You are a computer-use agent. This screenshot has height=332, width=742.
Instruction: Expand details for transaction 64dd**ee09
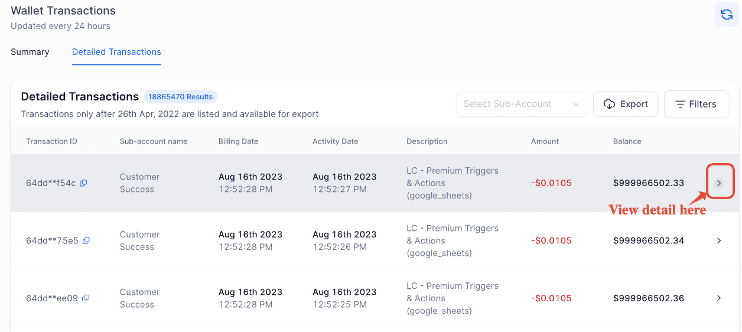[719, 298]
